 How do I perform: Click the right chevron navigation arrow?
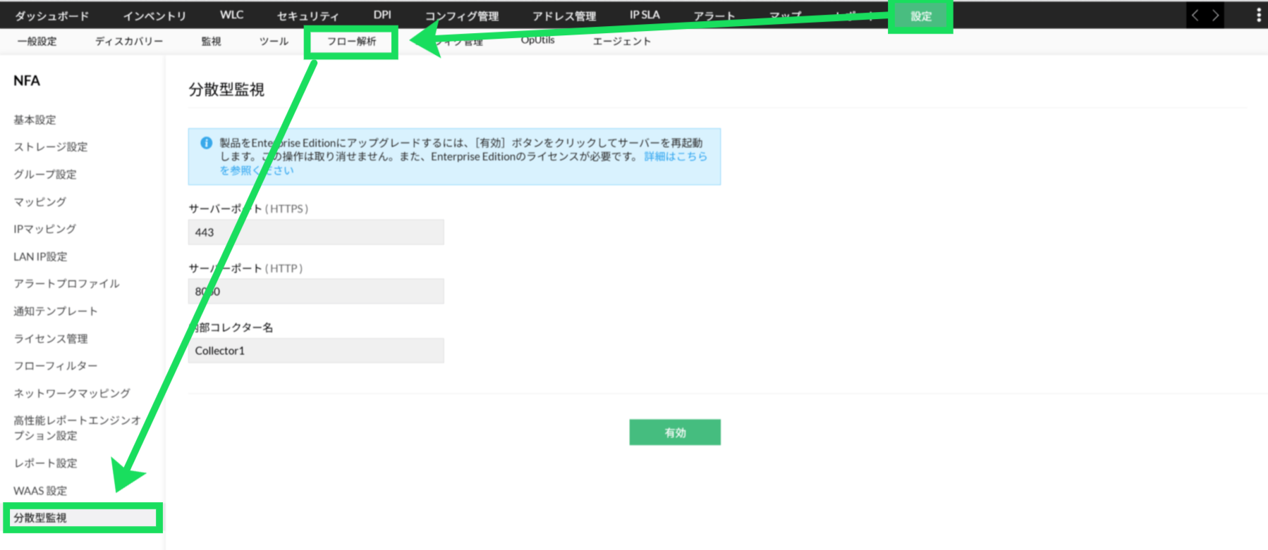click(1215, 15)
